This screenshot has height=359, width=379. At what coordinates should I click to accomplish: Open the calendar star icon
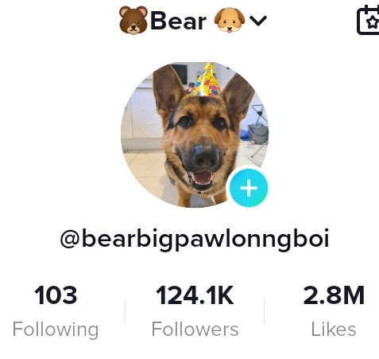(368, 20)
